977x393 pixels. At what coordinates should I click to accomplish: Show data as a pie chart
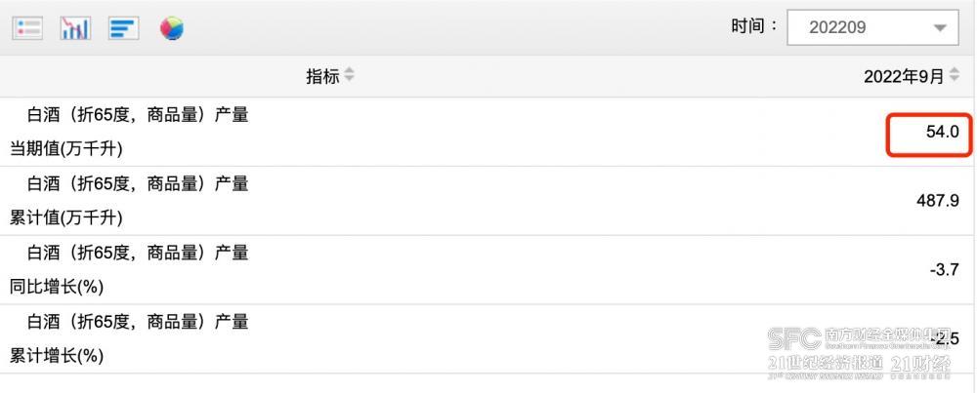pyautogui.click(x=171, y=28)
